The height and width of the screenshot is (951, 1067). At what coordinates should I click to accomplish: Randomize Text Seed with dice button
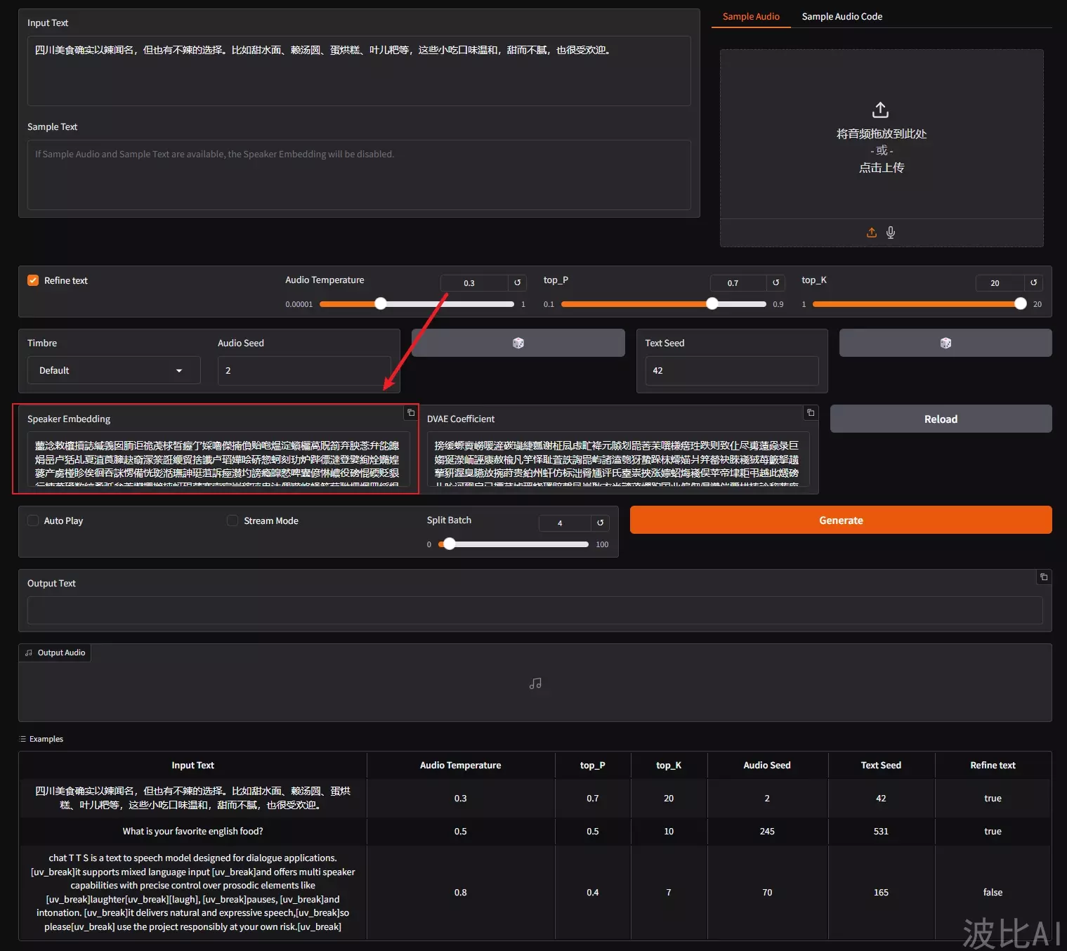[x=945, y=343]
